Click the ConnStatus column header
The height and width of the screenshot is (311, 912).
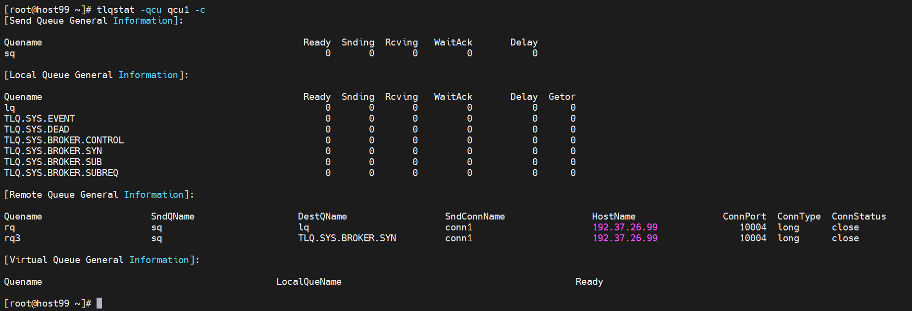pos(859,217)
